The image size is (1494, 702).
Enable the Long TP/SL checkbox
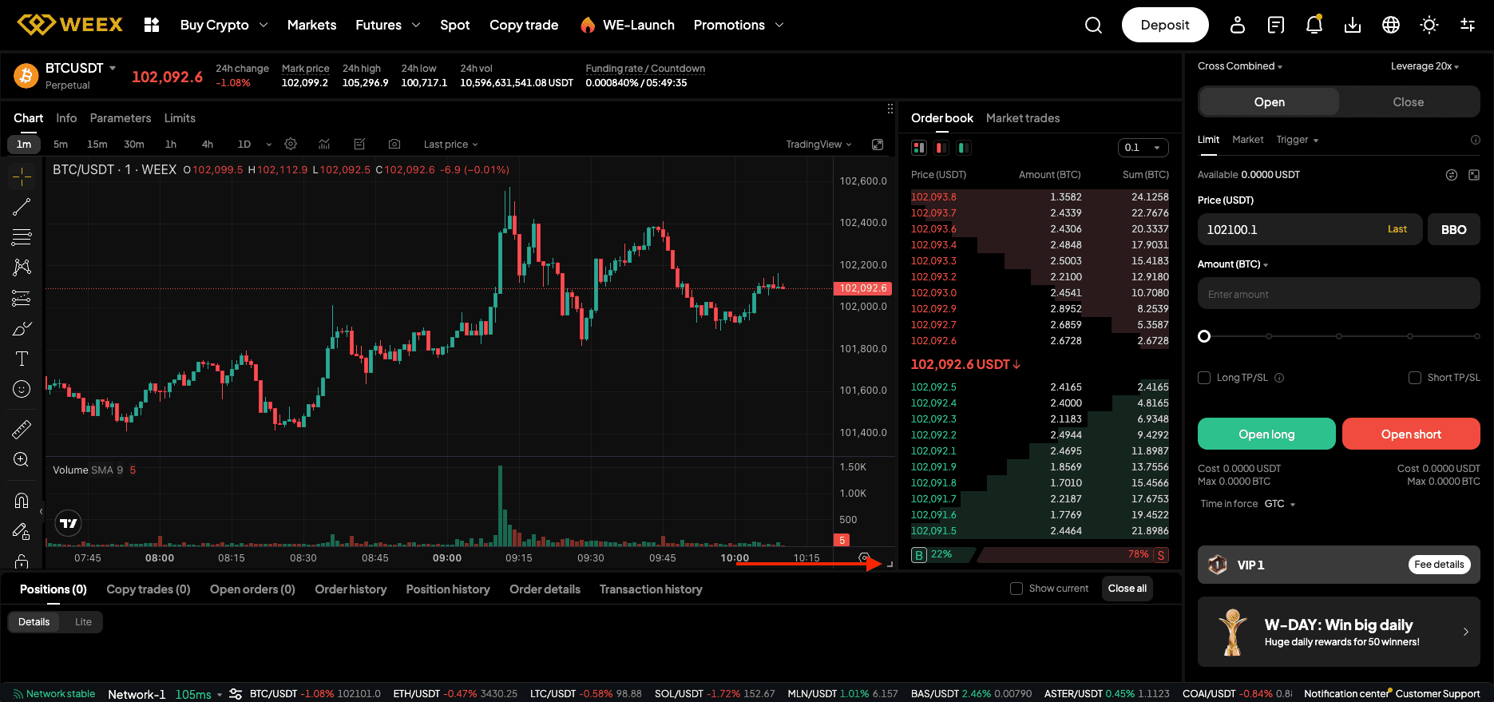point(1204,378)
